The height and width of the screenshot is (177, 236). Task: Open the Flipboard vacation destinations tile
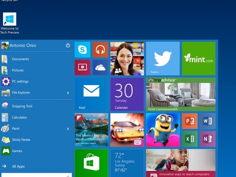(x=91, y=130)
